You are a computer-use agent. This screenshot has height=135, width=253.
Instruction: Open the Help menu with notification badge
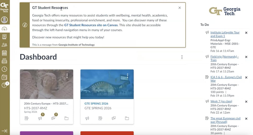(4, 85)
